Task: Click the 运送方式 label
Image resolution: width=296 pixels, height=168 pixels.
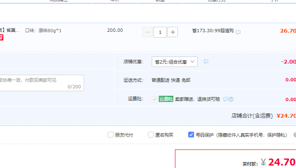Action: point(133,80)
